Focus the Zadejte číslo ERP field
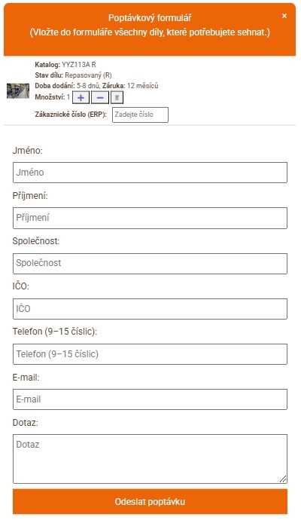Screen dimensions: 301x520 (x=141, y=115)
